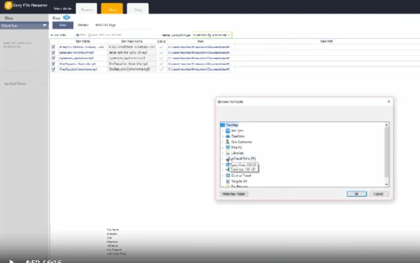Select iCloud Drive (F:) in the folder tree
The image size is (420, 263).
click(243, 159)
